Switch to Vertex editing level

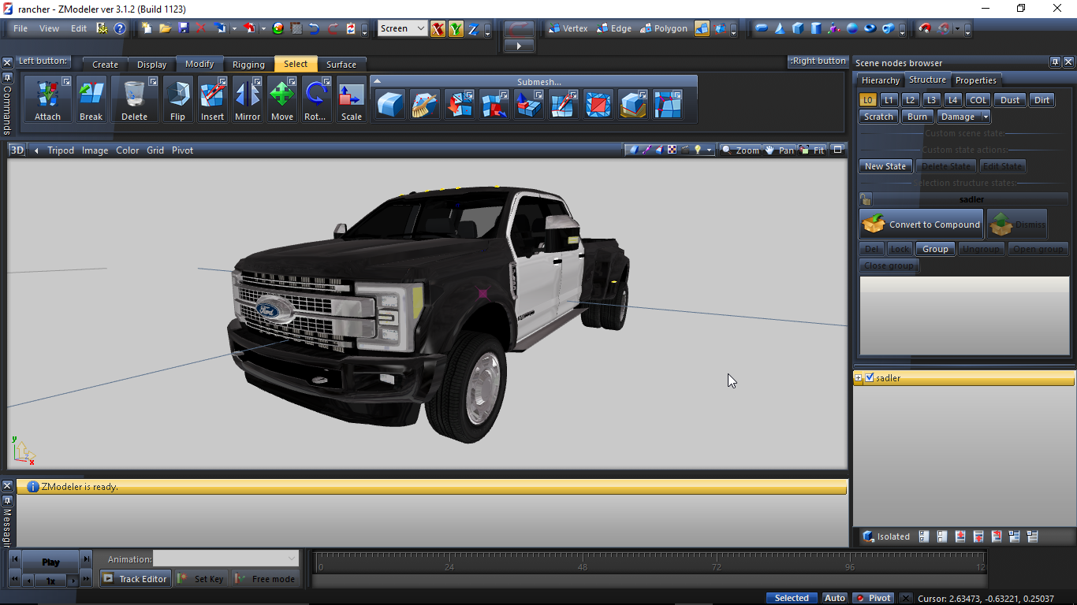point(567,28)
